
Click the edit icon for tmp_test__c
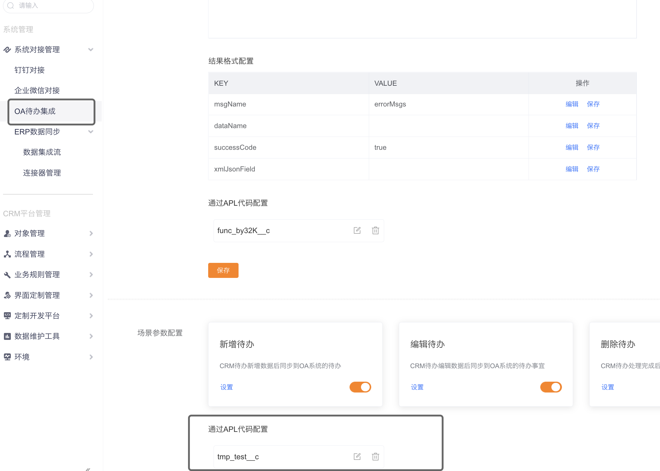[357, 457]
